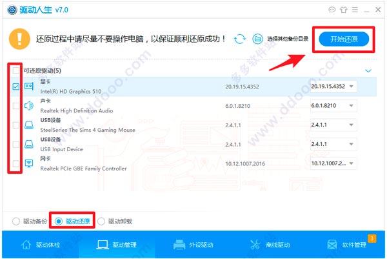Screen dimensions: 387x259
Task: Open the main menu hamburger icon
Action: 355,10
